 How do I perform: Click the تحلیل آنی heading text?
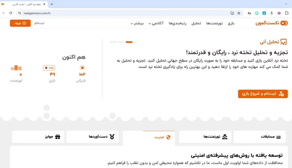coord(269,42)
